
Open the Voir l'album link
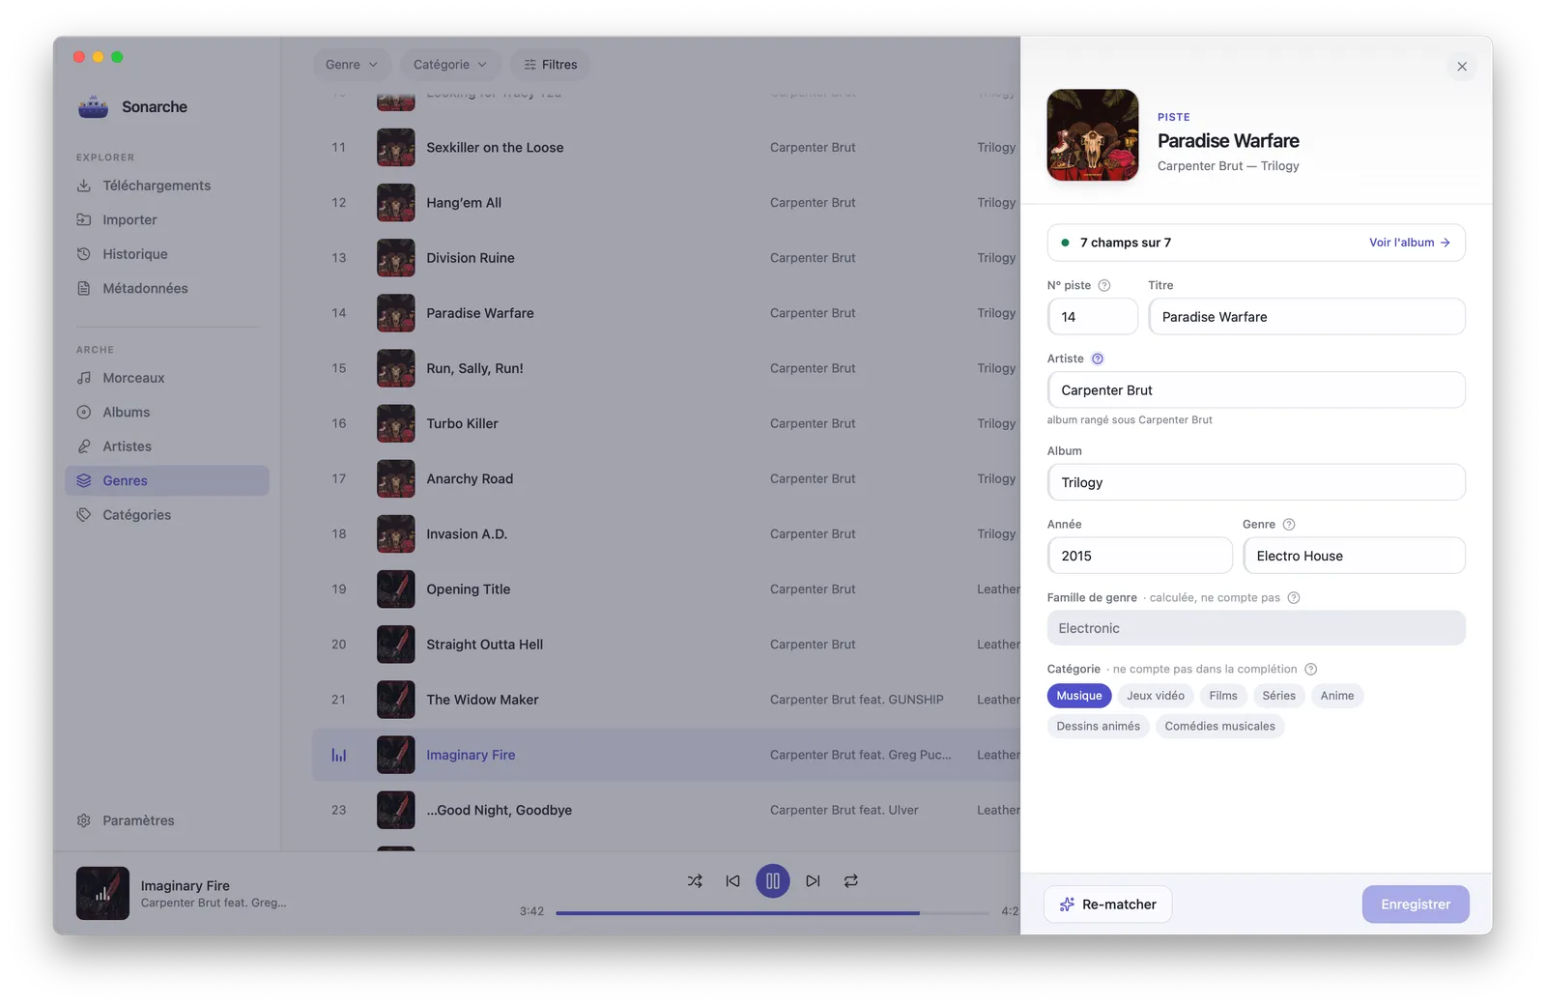coord(1410,244)
